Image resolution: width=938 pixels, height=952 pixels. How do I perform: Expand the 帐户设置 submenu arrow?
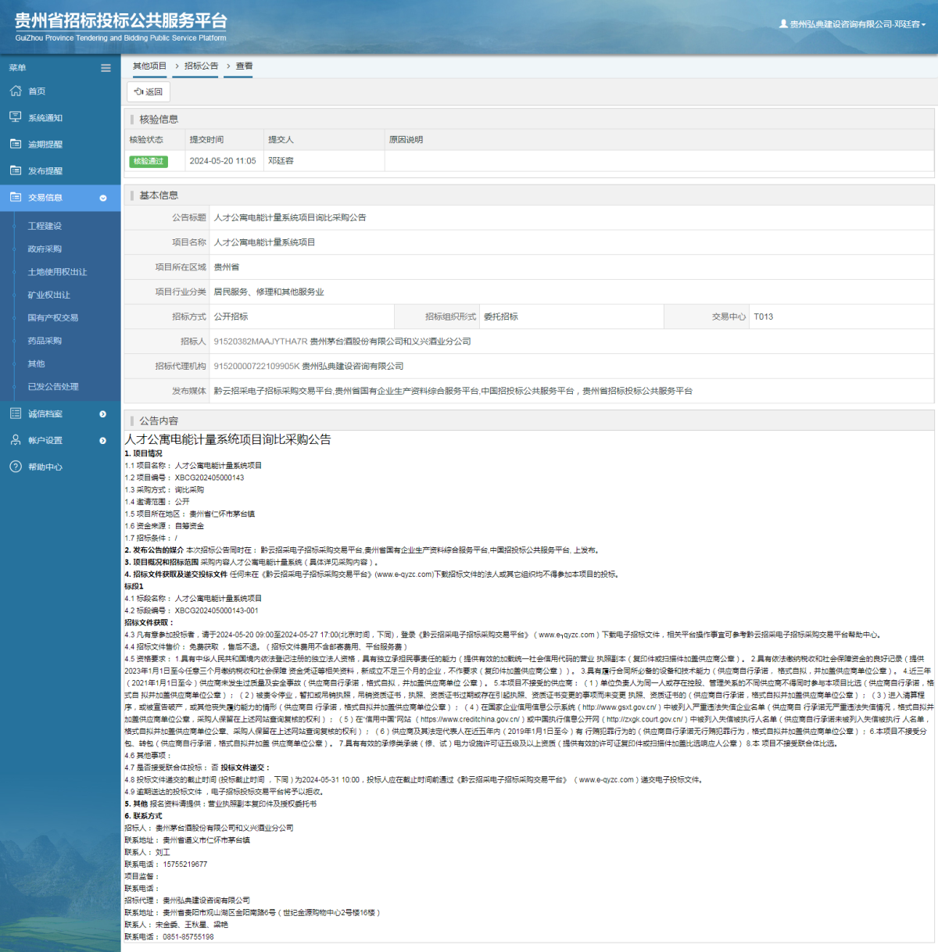[102, 441]
